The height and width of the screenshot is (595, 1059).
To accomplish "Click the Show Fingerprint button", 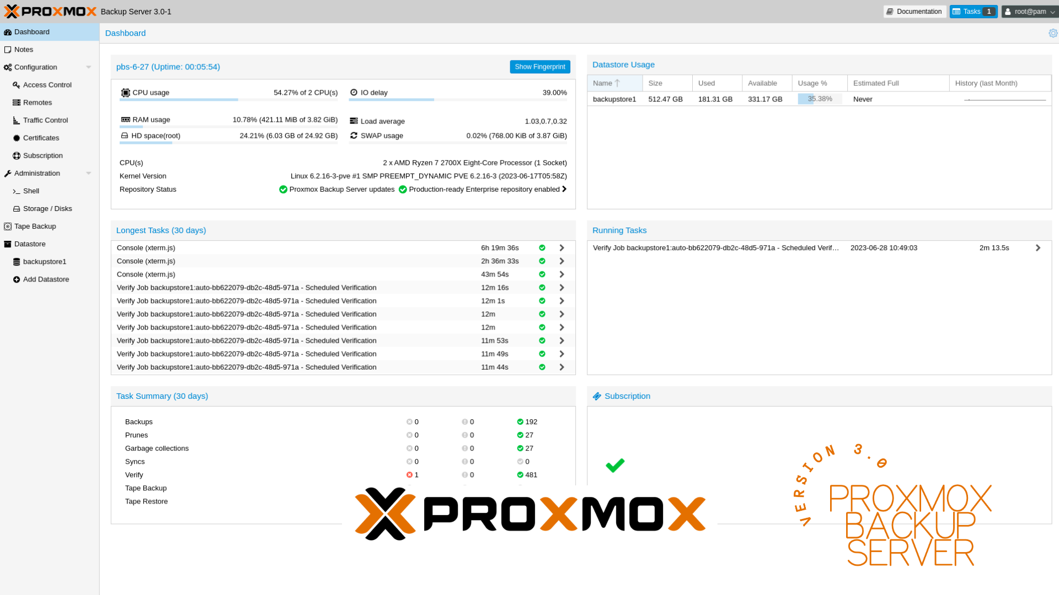I will pyautogui.click(x=539, y=67).
